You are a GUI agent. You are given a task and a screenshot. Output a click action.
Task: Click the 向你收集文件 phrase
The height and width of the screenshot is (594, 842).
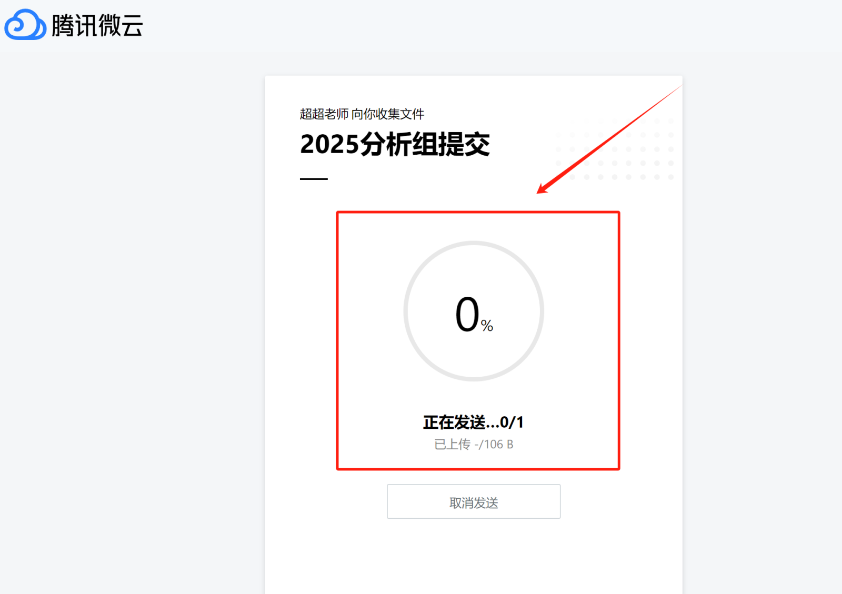388,114
